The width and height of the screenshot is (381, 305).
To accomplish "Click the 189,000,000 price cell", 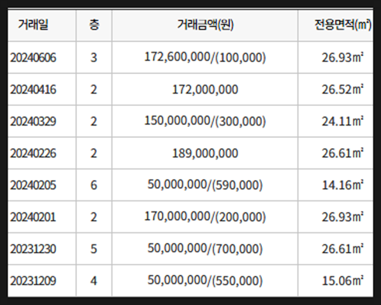I will pyautogui.click(x=205, y=153).
